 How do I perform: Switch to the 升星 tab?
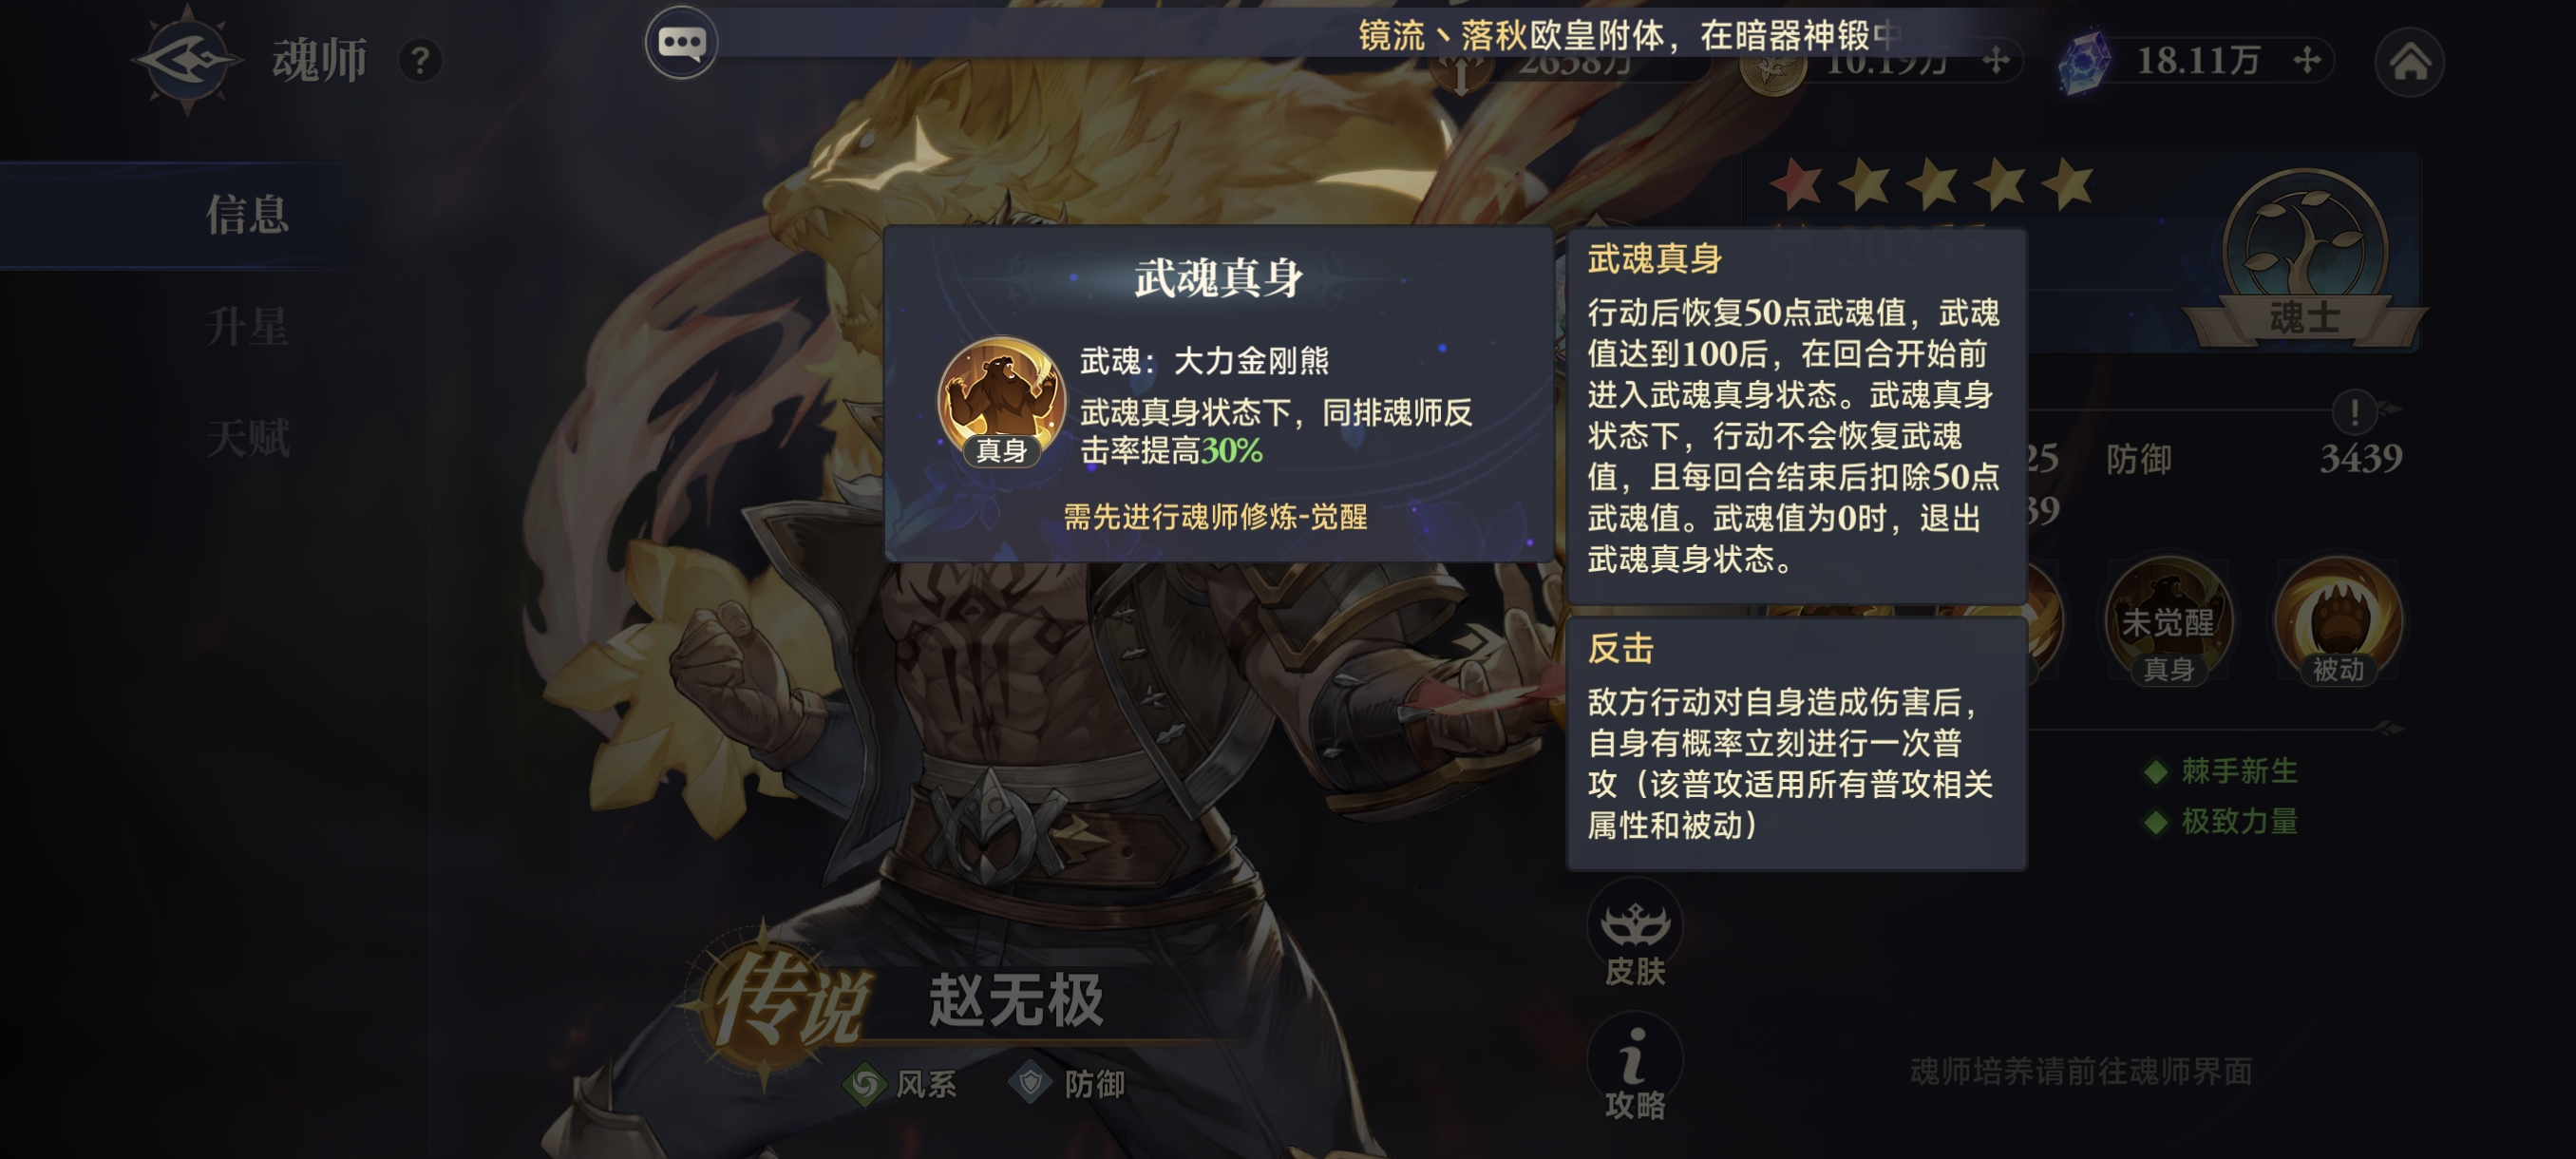pyautogui.click(x=247, y=327)
